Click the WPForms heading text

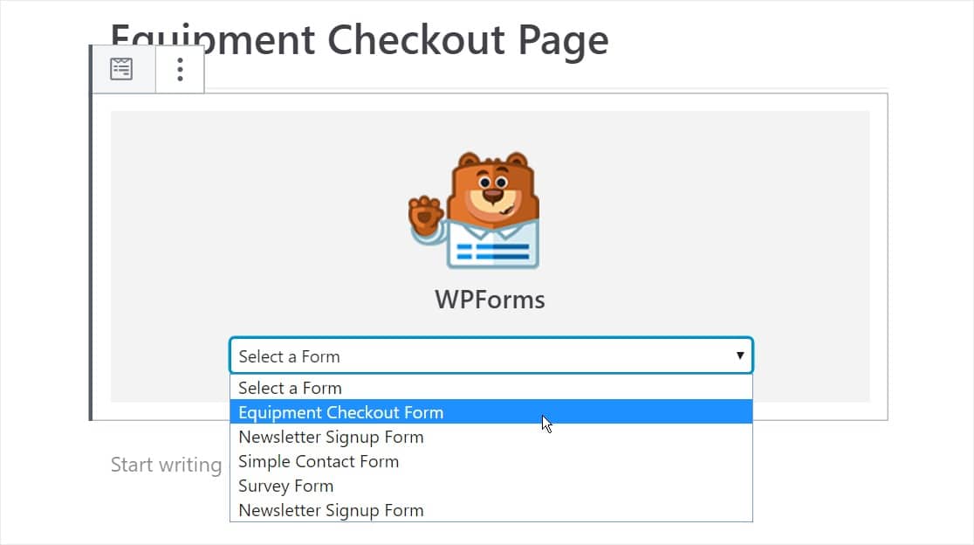pyautogui.click(x=490, y=300)
